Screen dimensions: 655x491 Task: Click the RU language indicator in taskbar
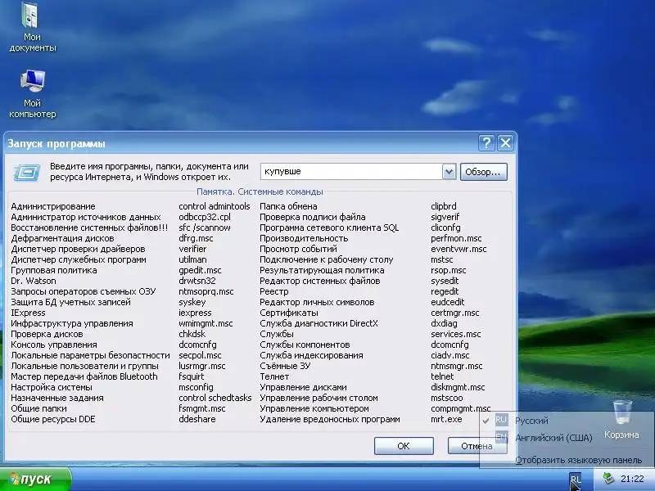(x=575, y=480)
